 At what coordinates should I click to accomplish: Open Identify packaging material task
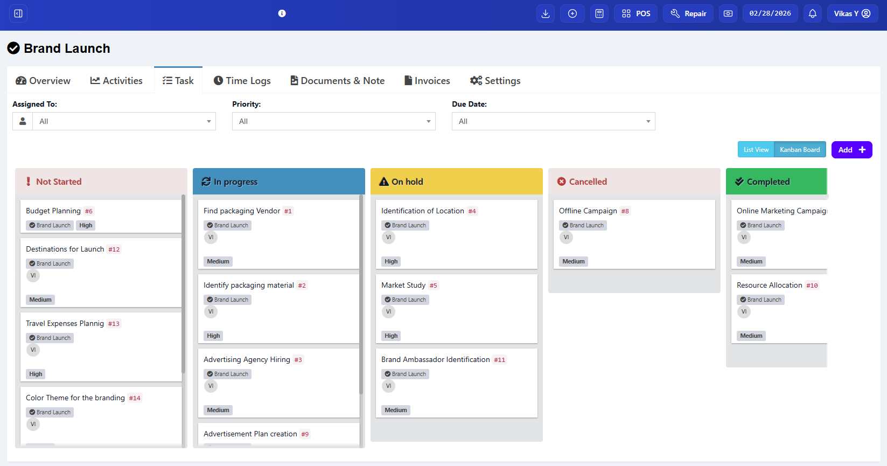click(249, 285)
